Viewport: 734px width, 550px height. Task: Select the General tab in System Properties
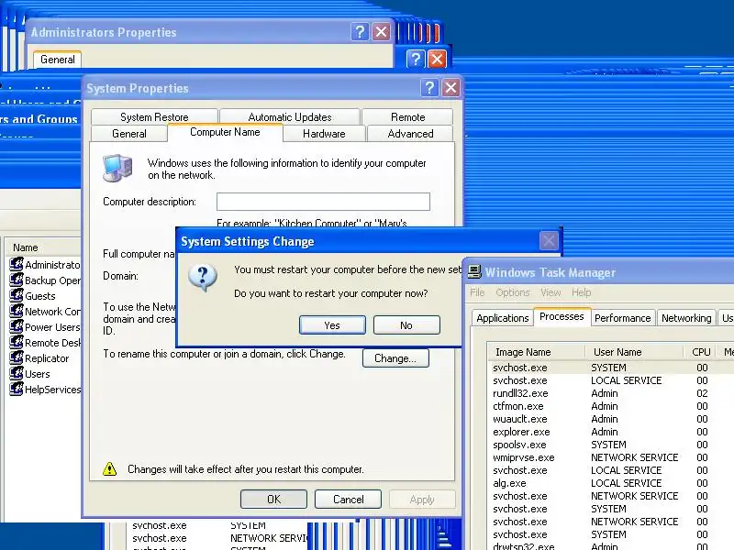click(129, 134)
